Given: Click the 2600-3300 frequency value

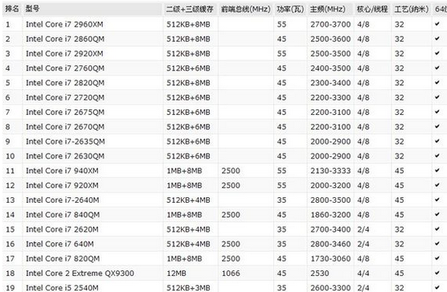Looking at the screenshot, I should [330, 288].
